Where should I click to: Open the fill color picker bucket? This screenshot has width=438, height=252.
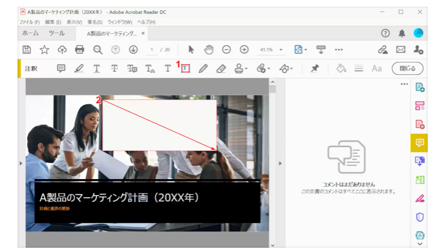click(341, 69)
